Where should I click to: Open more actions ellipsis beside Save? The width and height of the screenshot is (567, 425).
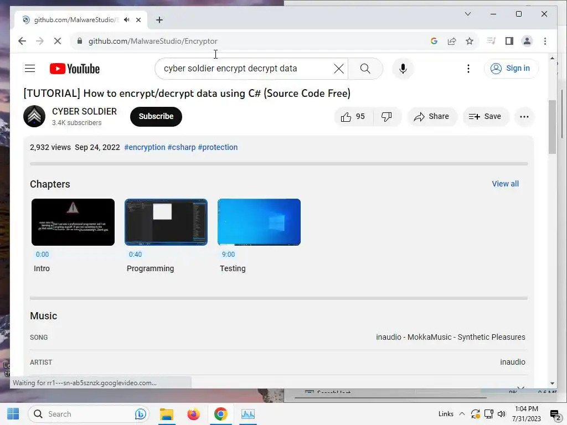(524, 116)
